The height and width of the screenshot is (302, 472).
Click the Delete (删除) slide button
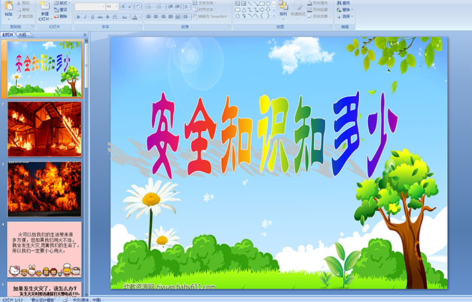61,16
